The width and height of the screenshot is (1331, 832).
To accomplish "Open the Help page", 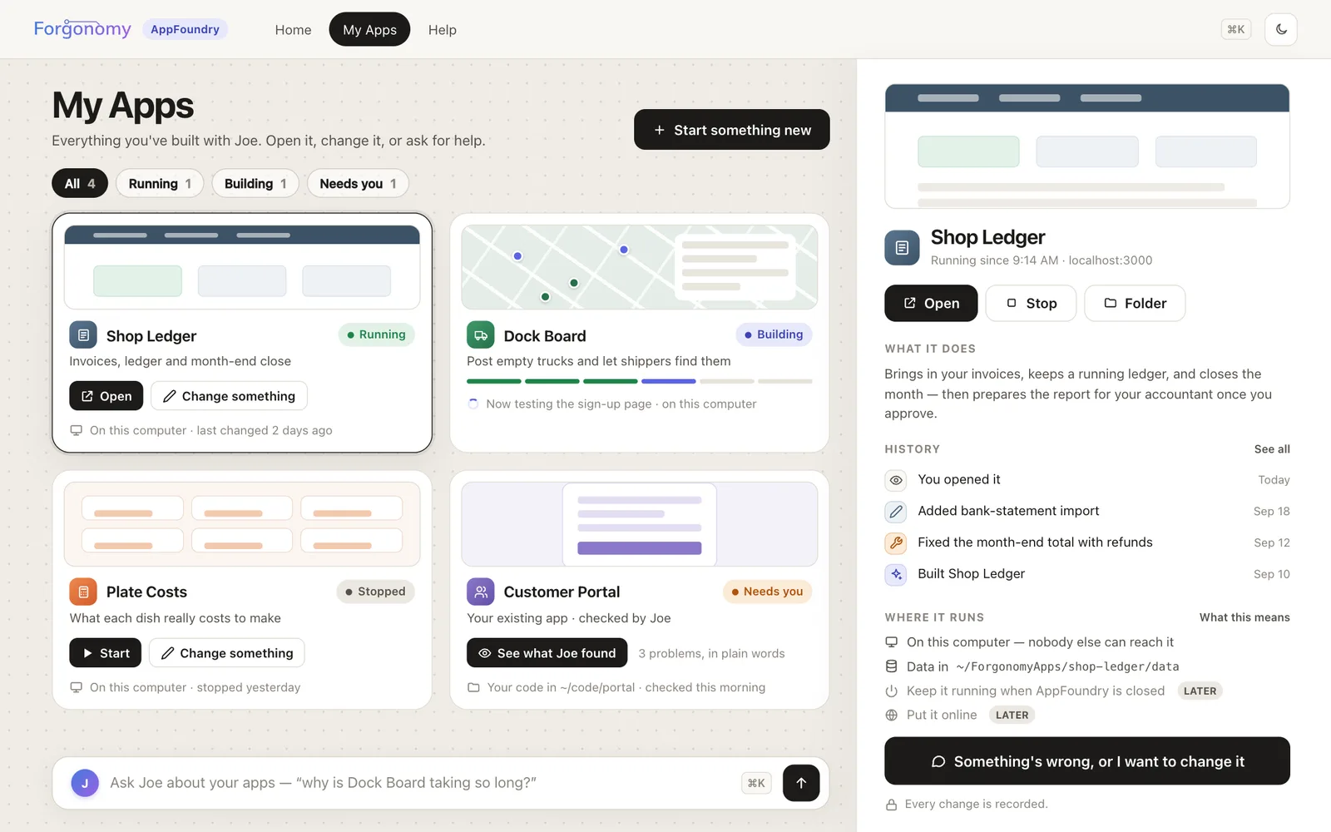I will (442, 29).
